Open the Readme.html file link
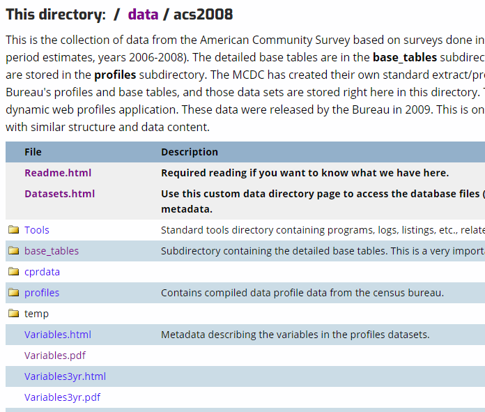This screenshot has width=485, height=412. point(58,173)
